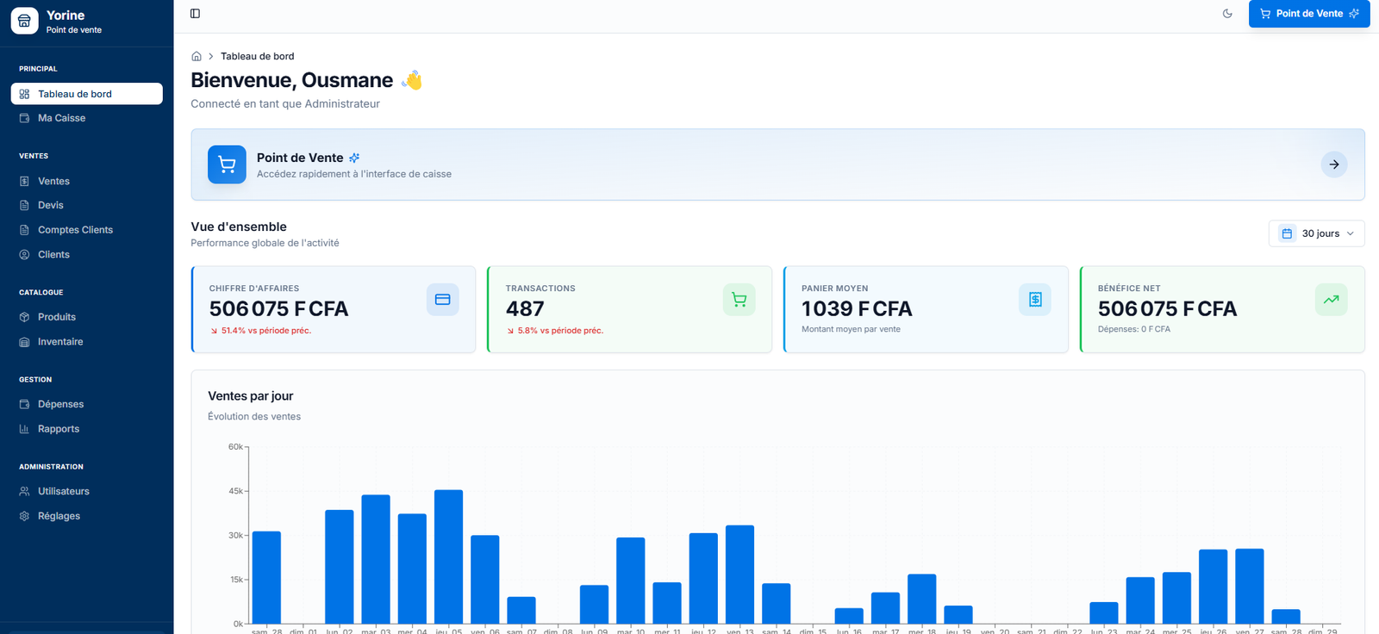Screen dimensions: 1379x634
Task: Click the home breadcrumb icon
Action: (x=197, y=57)
